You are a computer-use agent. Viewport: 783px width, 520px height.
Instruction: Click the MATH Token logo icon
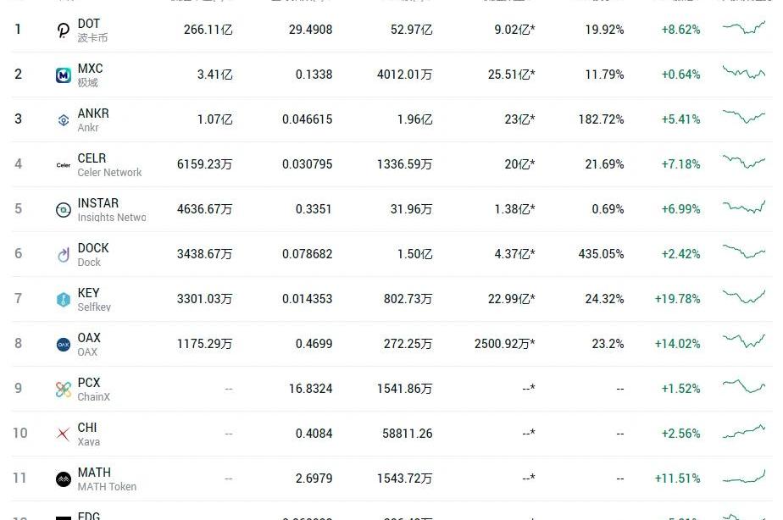pos(64,479)
